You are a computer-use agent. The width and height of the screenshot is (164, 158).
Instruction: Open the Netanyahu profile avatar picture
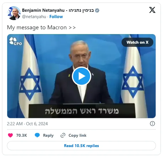tap(14, 13)
